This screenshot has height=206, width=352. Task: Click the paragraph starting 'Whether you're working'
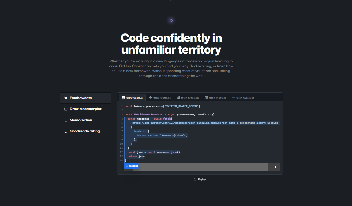click(x=171, y=68)
